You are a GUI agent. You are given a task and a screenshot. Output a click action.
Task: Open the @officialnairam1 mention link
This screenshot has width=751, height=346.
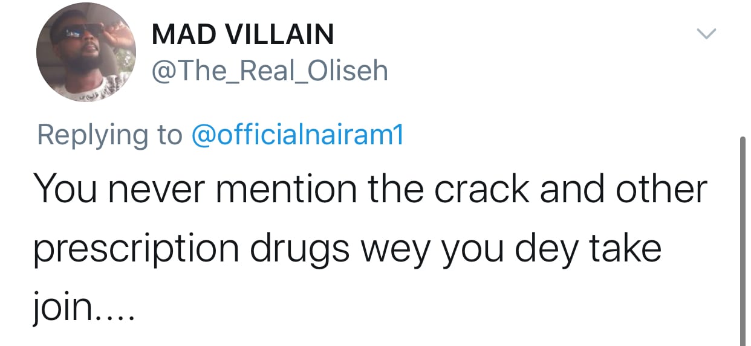(296, 135)
